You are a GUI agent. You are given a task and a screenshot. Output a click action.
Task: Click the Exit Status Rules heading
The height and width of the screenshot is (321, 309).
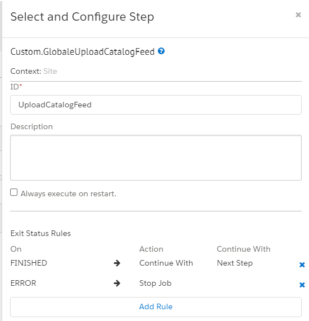pyautogui.click(x=40, y=233)
